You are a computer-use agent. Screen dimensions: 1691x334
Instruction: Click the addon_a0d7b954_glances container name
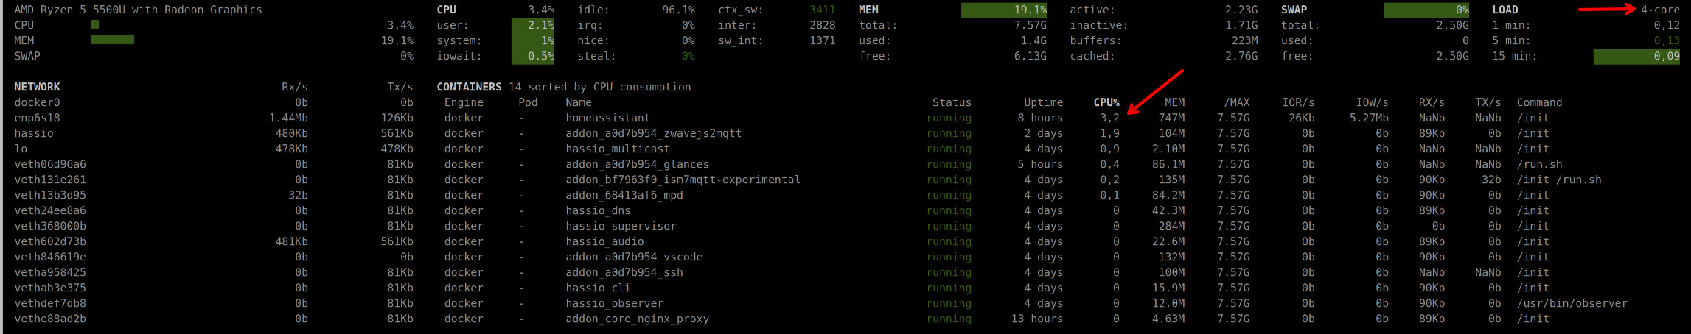pyautogui.click(x=637, y=164)
